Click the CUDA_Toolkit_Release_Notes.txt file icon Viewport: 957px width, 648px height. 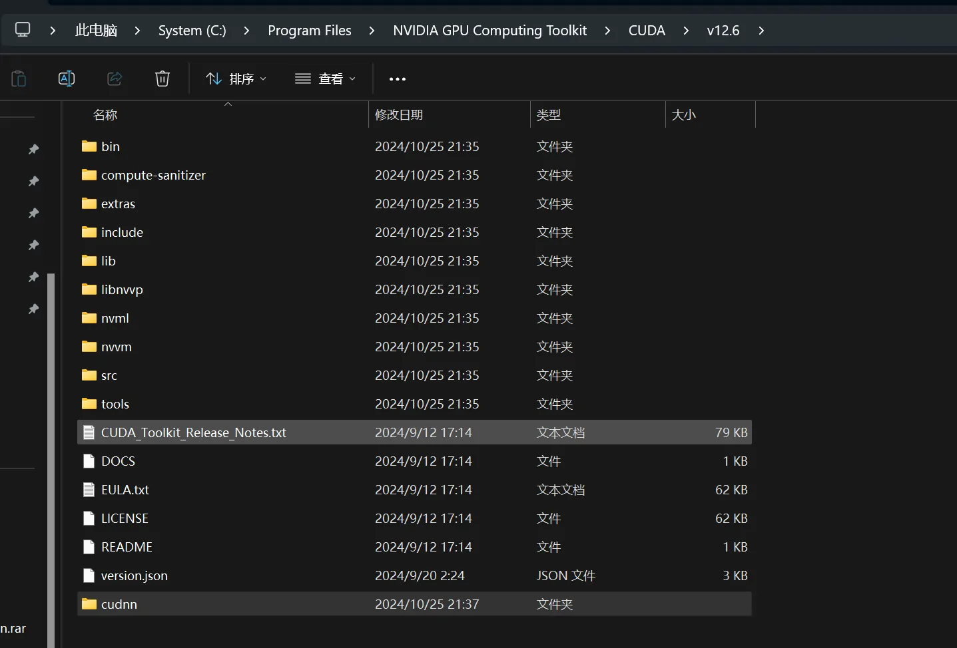tap(89, 432)
